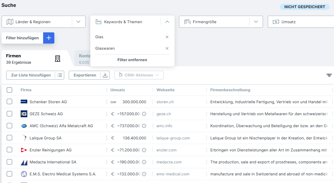Switch to the Firmen tab
Screen dimensions: 334x183
pos(35,59)
